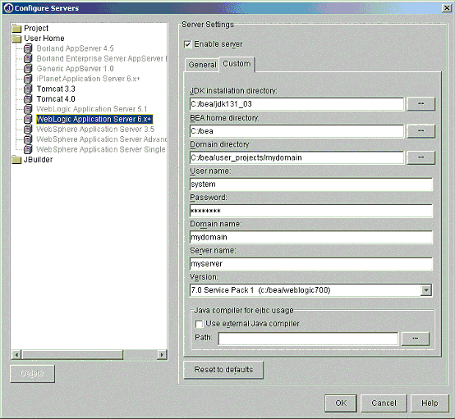Click Reset to defaults button
Screen dimensions: 455x419
(x=223, y=370)
